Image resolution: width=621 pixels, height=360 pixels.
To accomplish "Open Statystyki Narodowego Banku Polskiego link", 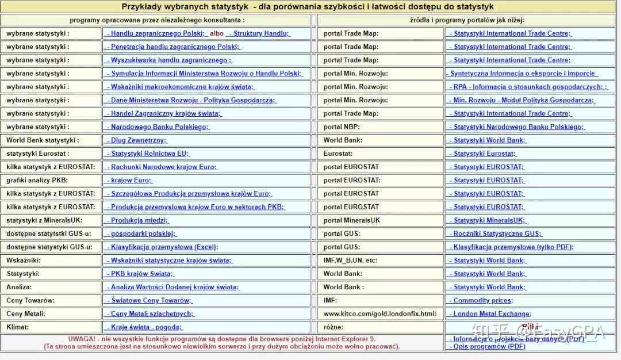I will pyautogui.click(x=516, y=127).
